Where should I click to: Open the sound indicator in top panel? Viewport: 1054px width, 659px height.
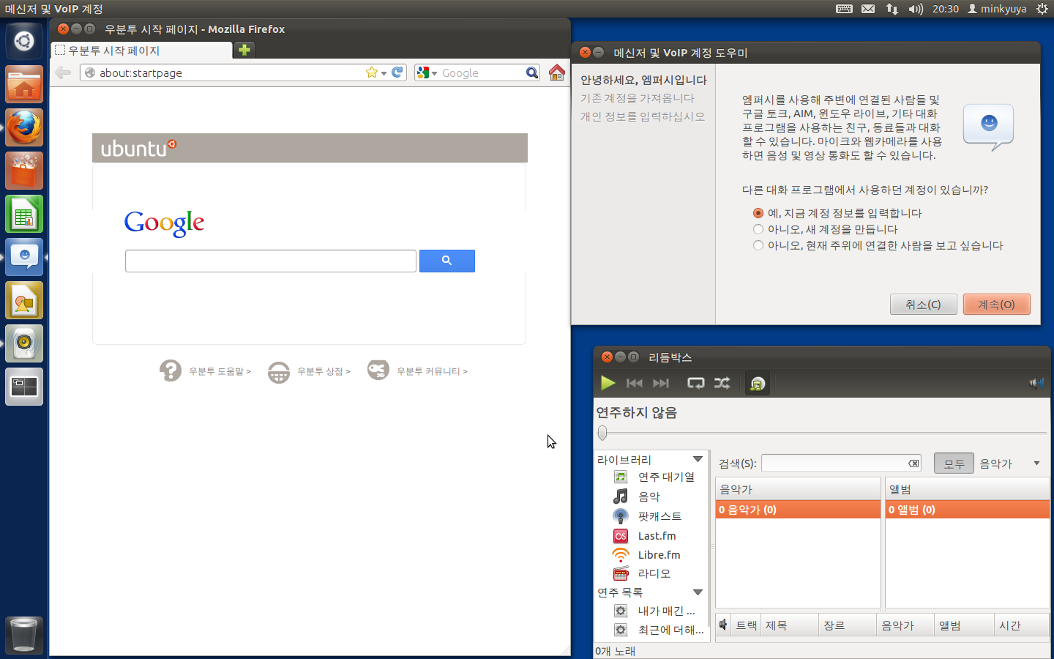916,9
